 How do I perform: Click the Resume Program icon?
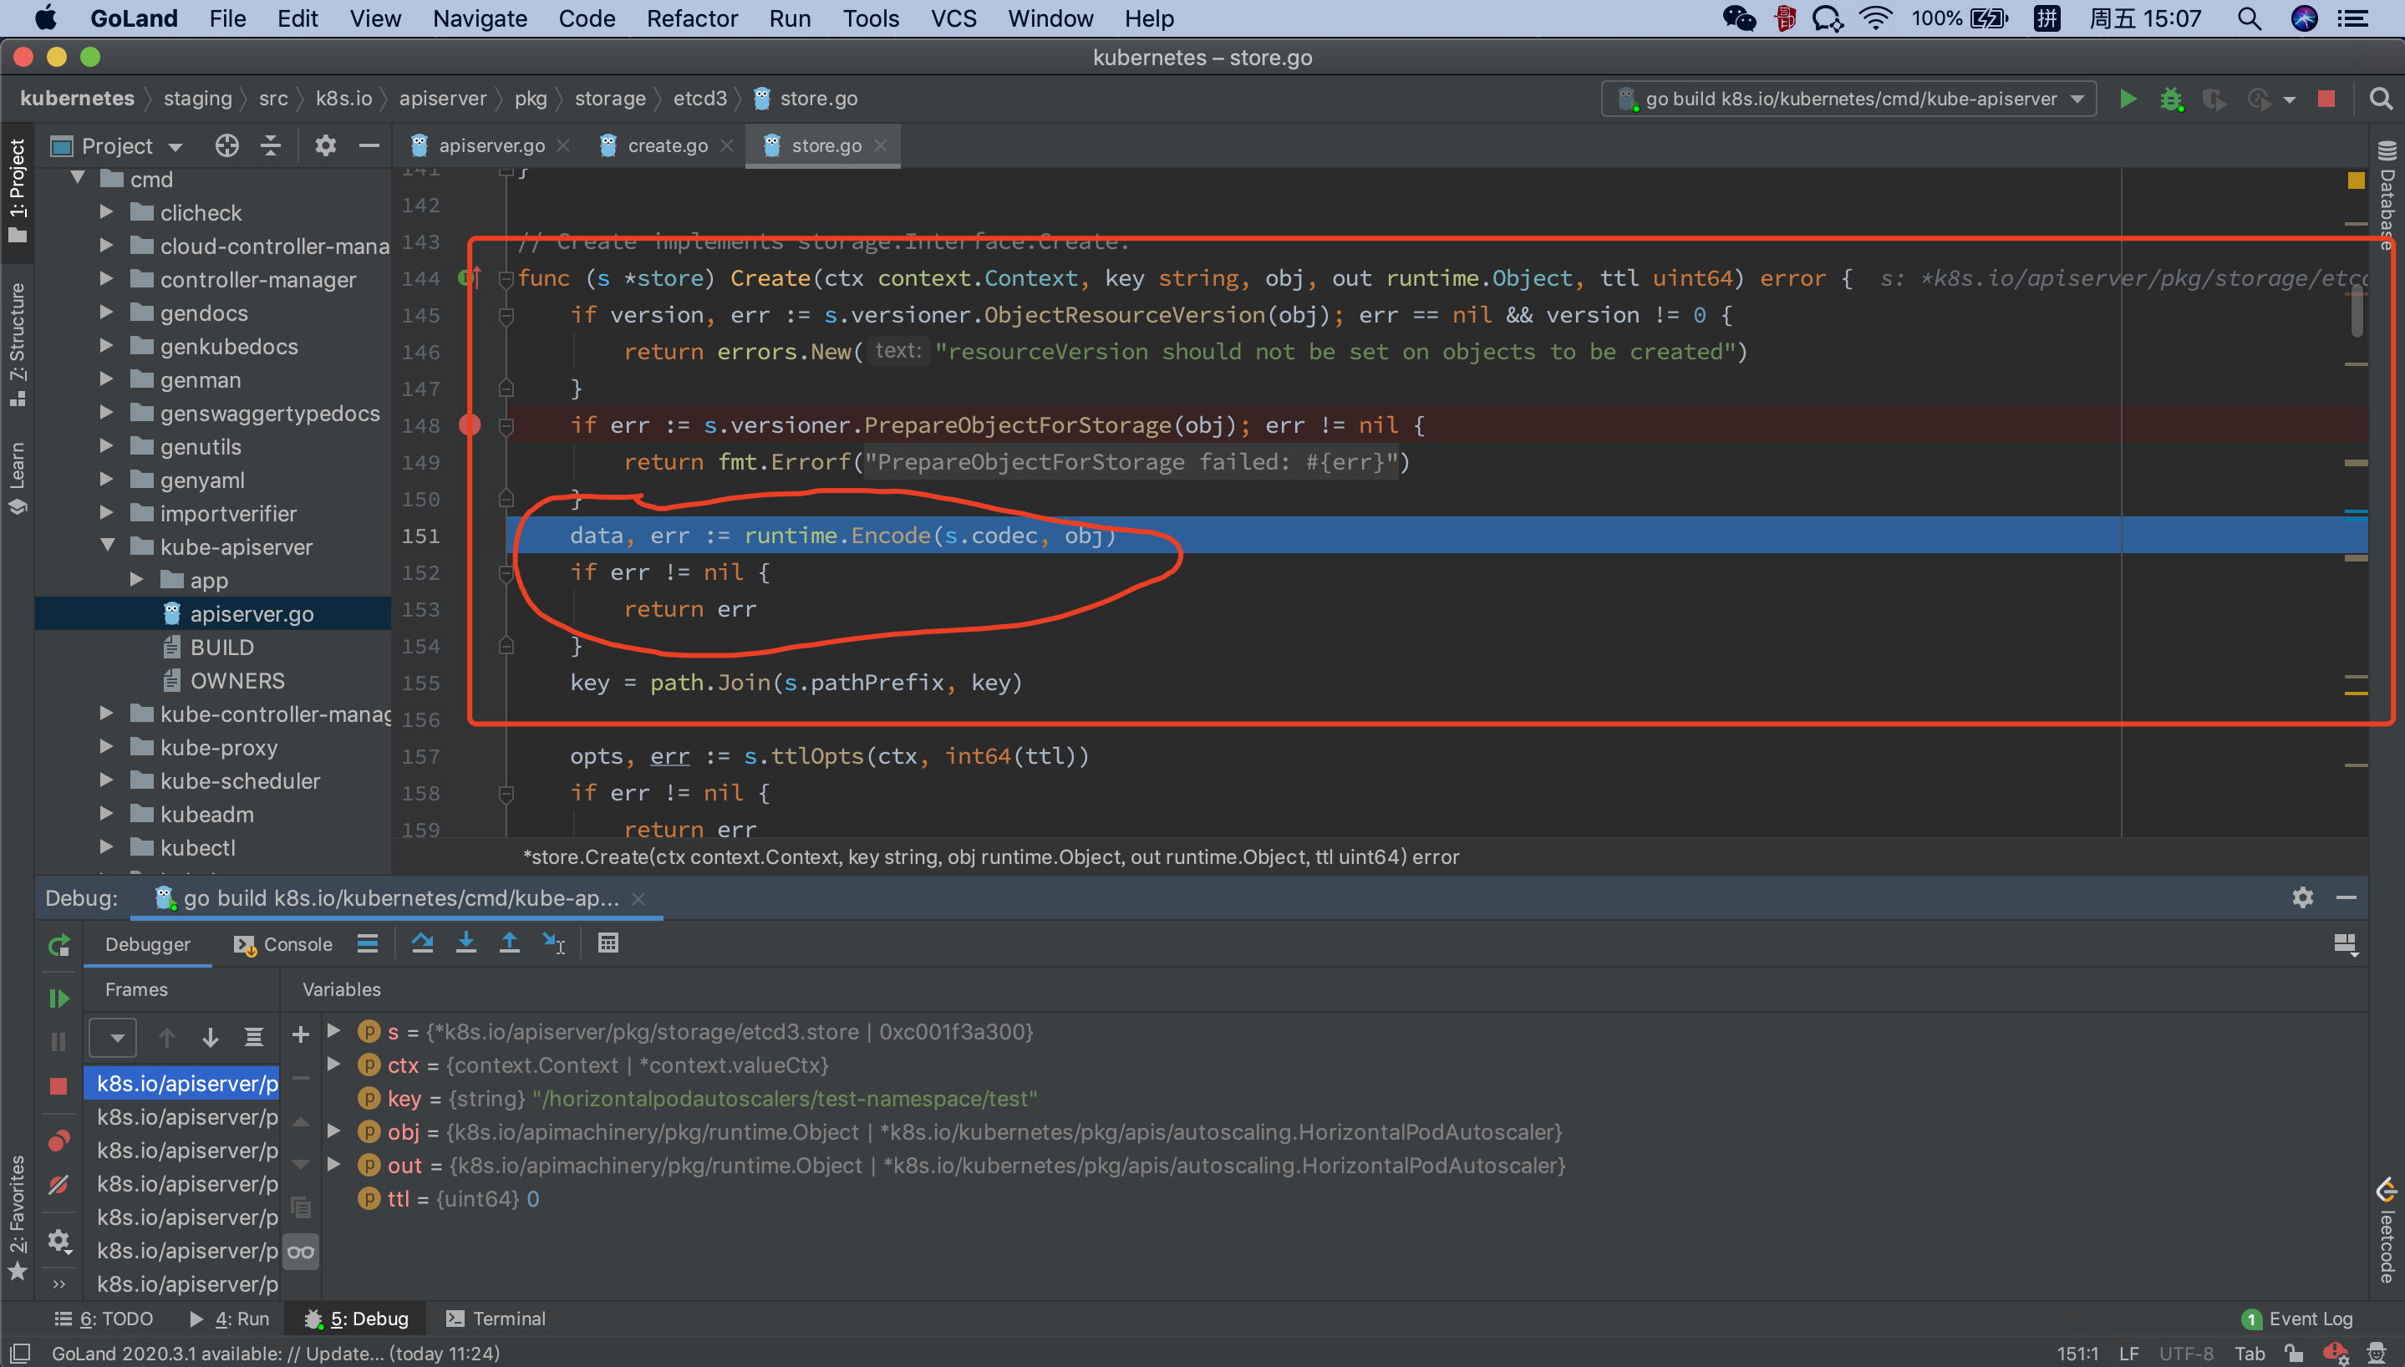pyautogui.click(x=58, y=998)
